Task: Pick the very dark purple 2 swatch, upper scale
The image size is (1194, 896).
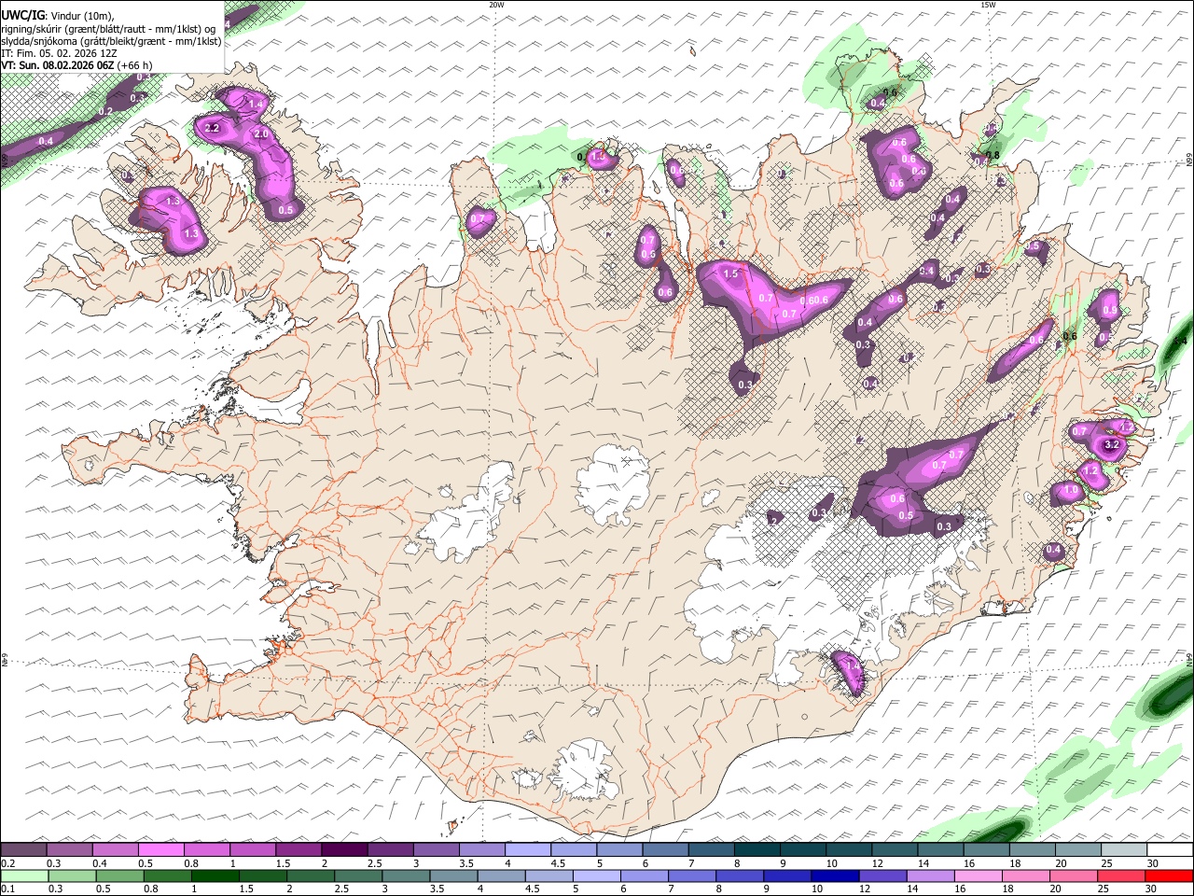Action: (343, 849)
